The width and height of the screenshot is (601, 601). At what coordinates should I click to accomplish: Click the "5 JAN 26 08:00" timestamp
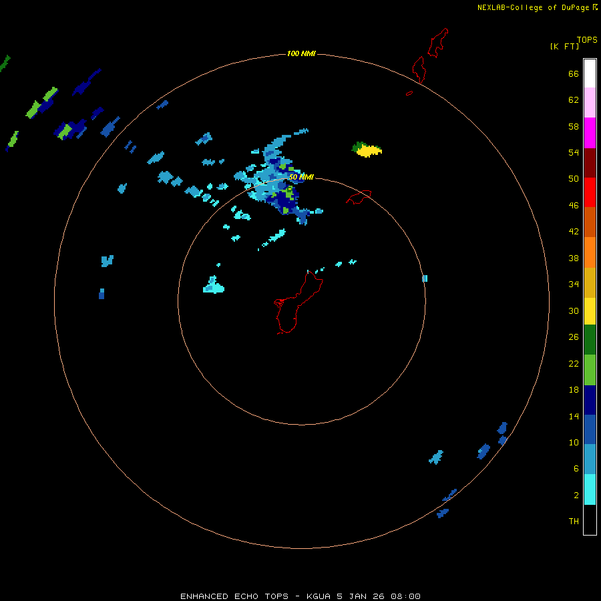tap(379, 596)
